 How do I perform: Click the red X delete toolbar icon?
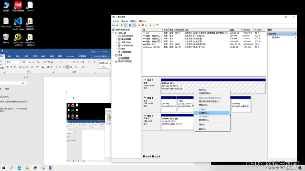pos(142,25)
